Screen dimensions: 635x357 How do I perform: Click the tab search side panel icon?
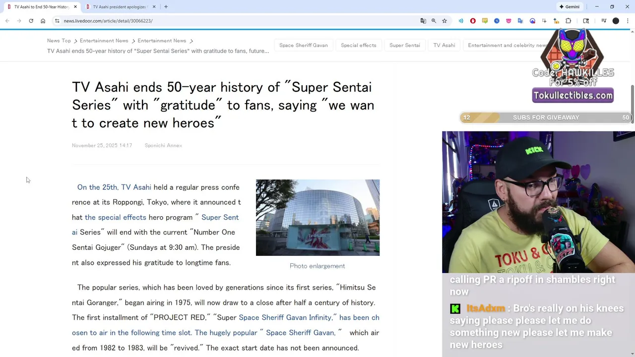tap(586, 21)
